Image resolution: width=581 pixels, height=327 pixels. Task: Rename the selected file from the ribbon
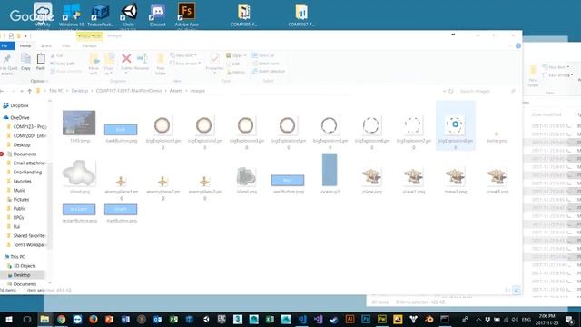coord(142,62)
